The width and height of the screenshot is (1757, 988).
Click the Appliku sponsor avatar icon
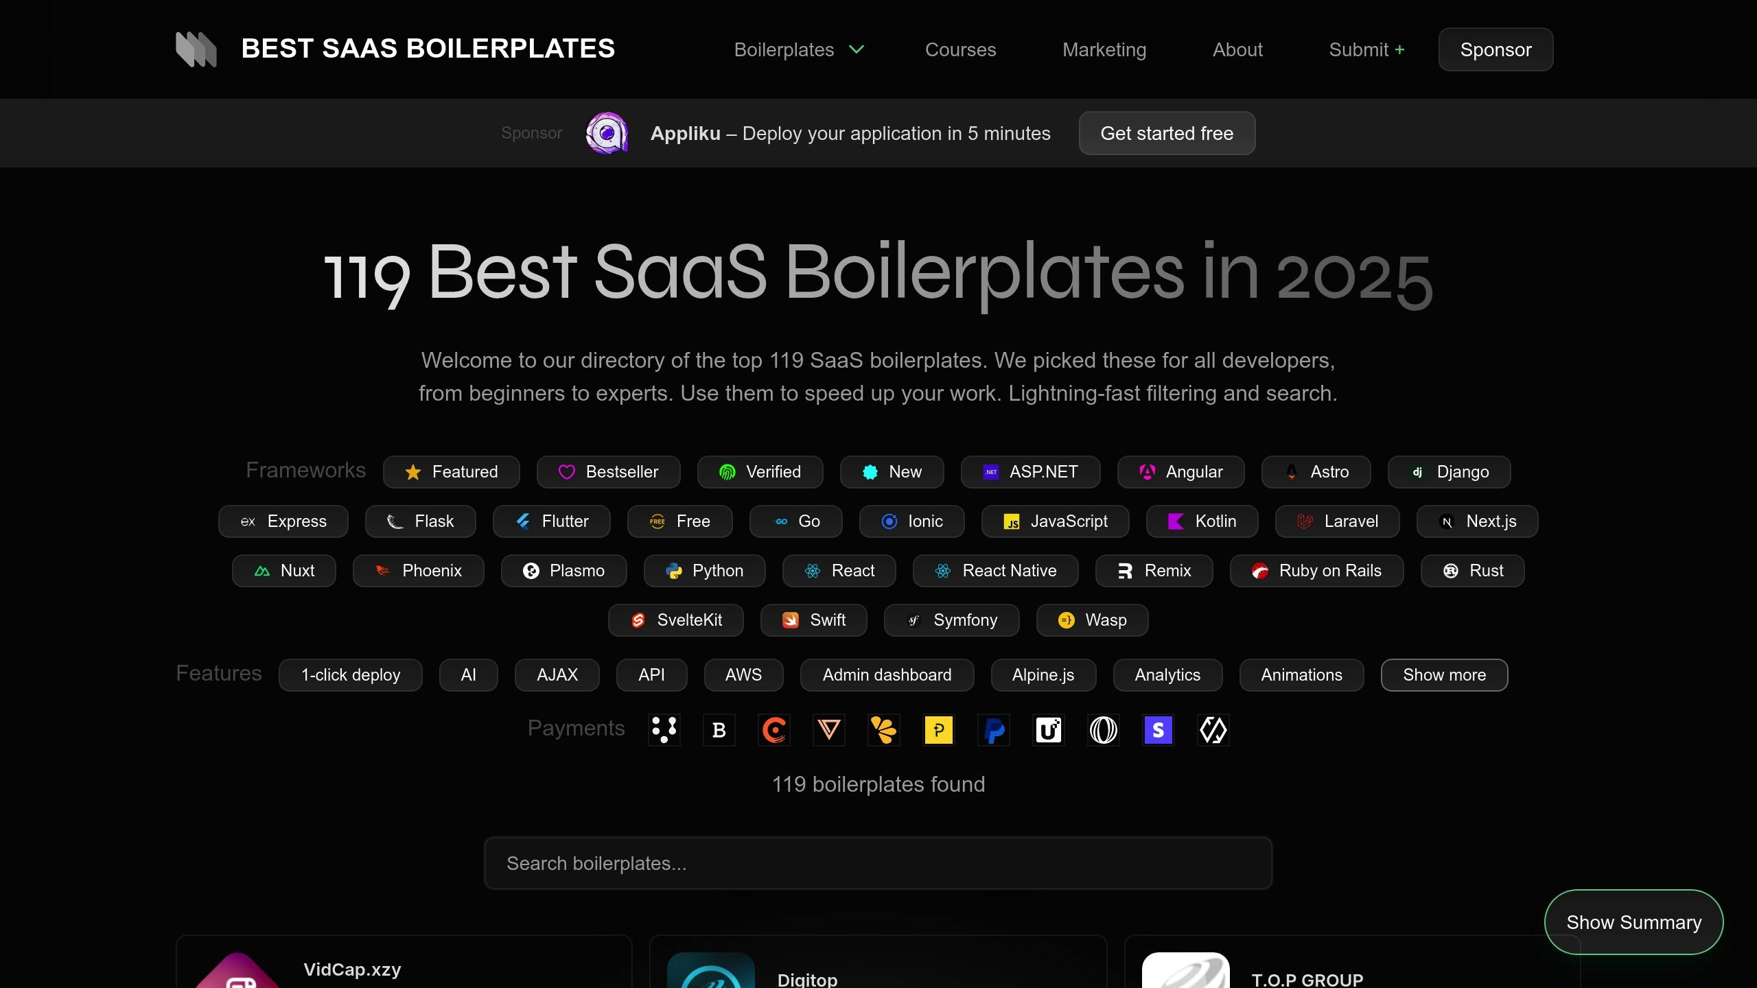click(607, 133)
